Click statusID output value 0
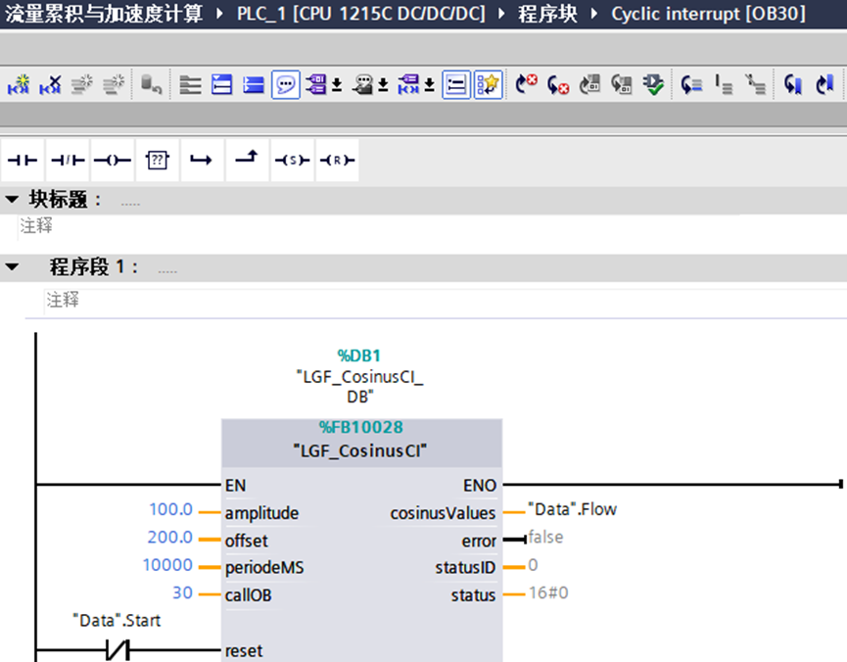847x662 pixels. (x=533, y=565)
